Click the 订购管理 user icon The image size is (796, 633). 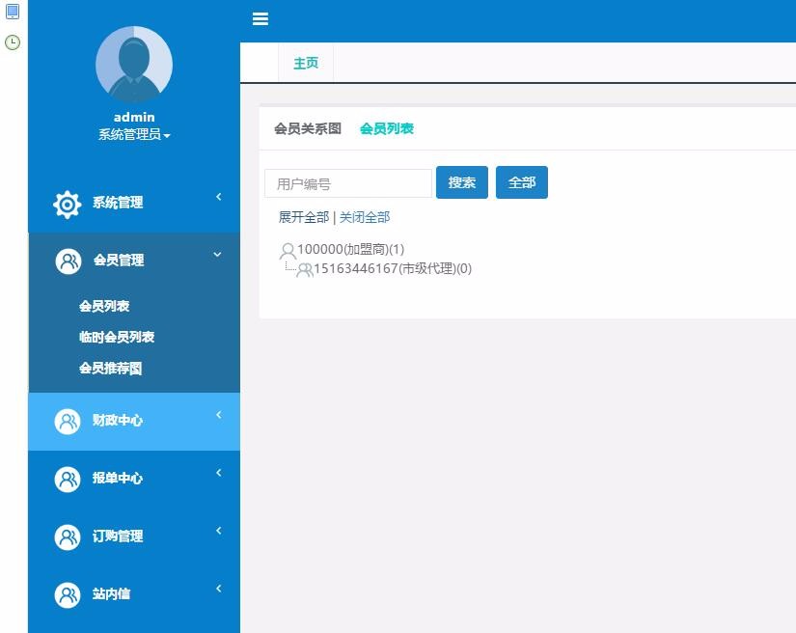coord(68,537)
